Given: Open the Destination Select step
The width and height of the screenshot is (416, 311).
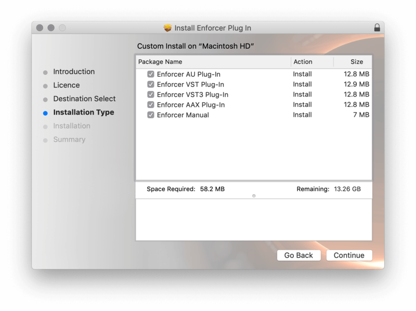Looking at the screenshot, I should [84, 99].
